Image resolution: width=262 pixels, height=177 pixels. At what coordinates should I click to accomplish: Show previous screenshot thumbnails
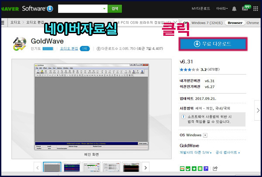click(38, 167)
